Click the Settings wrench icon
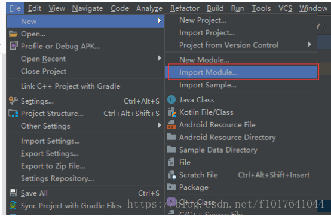 tap(13, 101)
